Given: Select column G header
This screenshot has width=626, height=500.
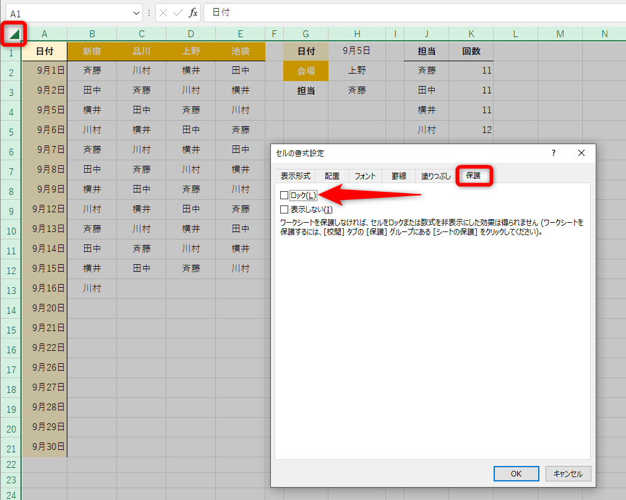Looking at the screenshot, I should point(306,34).
